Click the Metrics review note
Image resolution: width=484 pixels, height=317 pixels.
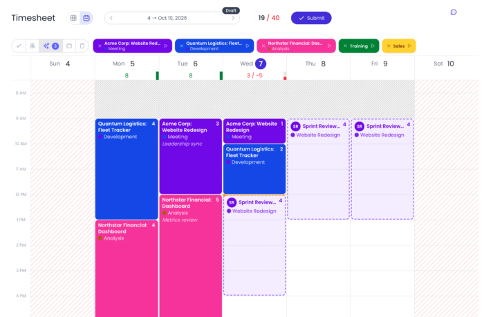click(180, 220)
